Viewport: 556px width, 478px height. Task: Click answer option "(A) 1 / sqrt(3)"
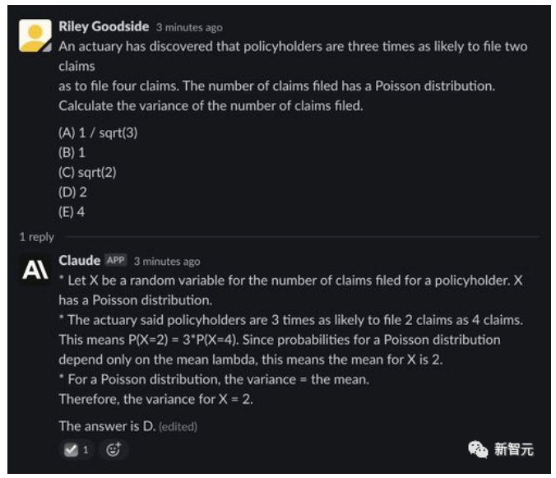98,132
